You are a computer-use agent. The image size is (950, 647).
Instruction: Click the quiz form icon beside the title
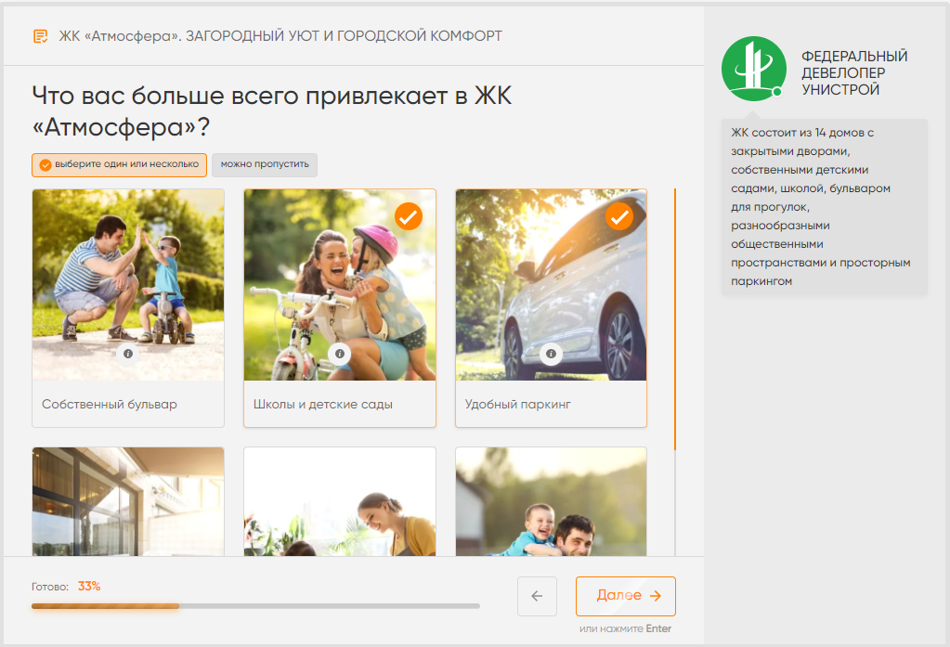coord(41,36)
